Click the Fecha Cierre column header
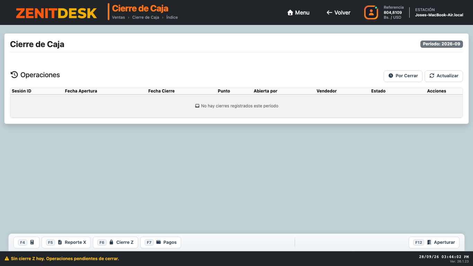The image size is (473, 266). coord(161,91)
